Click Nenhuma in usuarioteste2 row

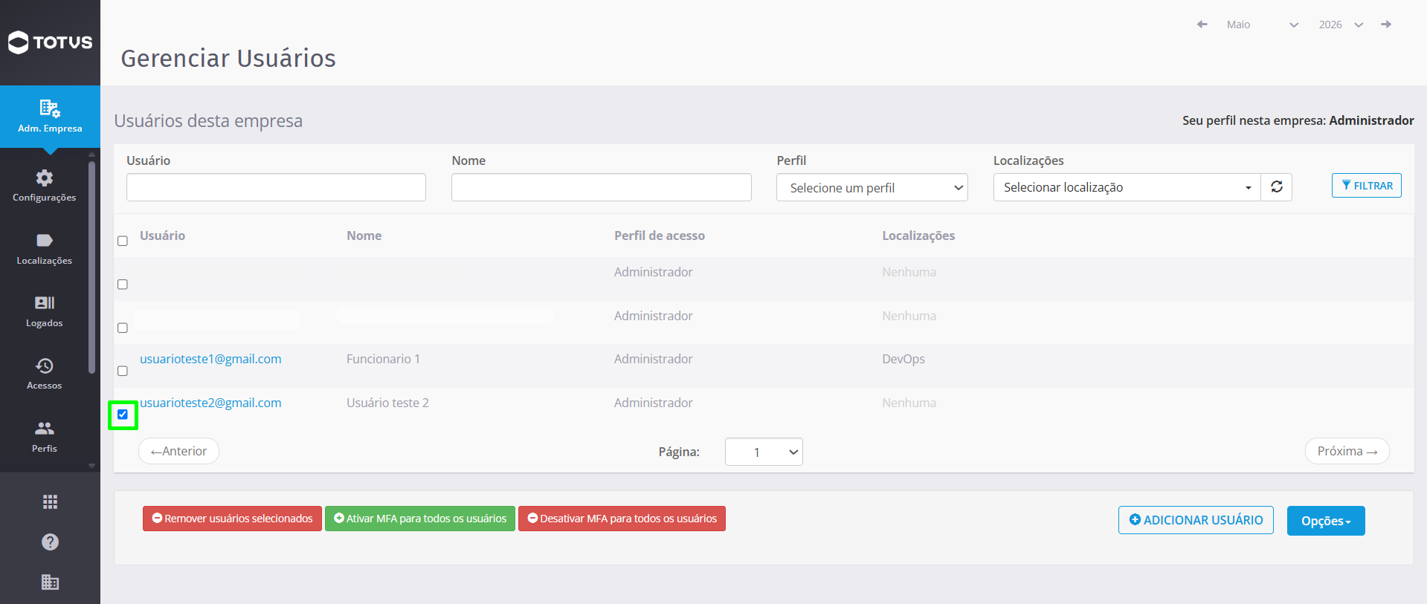tap(909, 403)
